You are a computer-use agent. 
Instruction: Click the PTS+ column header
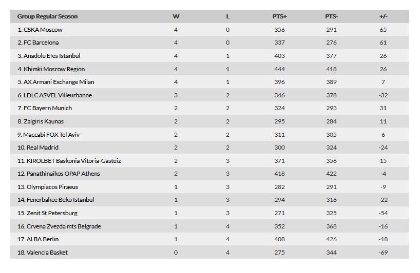pos(280,16)
